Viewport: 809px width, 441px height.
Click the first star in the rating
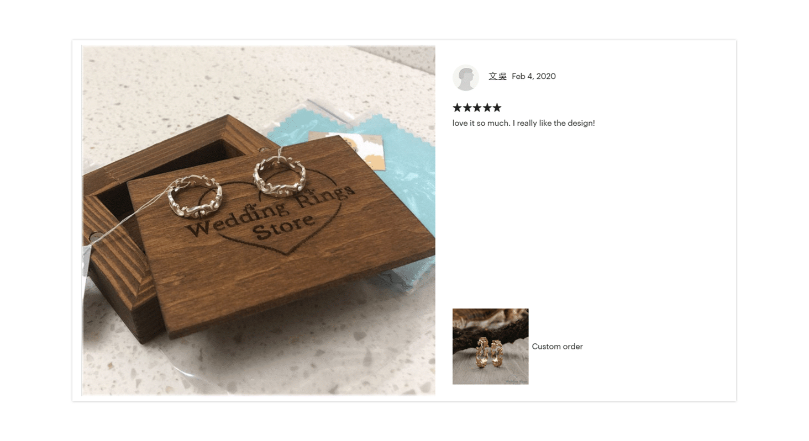(x=458, y=108)
